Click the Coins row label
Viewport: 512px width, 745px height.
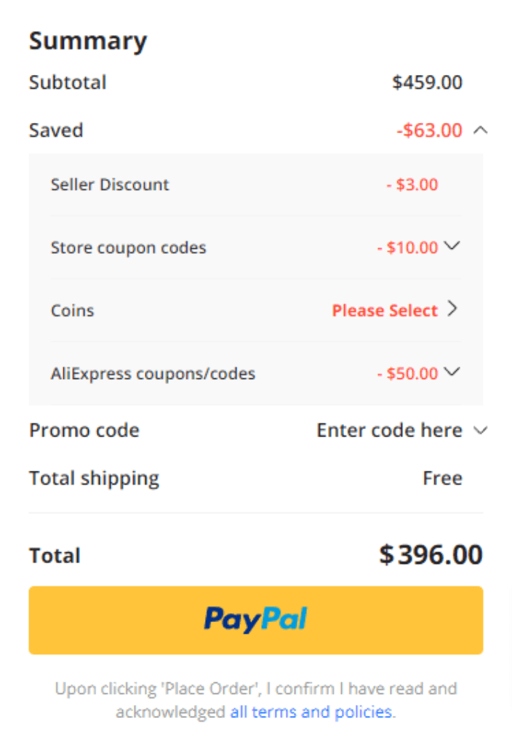(72, 311)
